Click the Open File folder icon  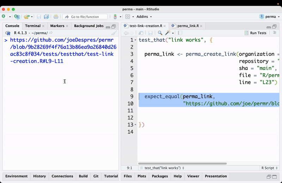click(x=27, y=17)
